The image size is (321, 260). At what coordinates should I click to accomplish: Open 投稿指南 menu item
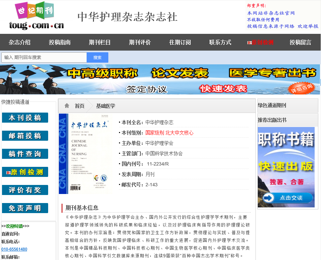[60, 42]
